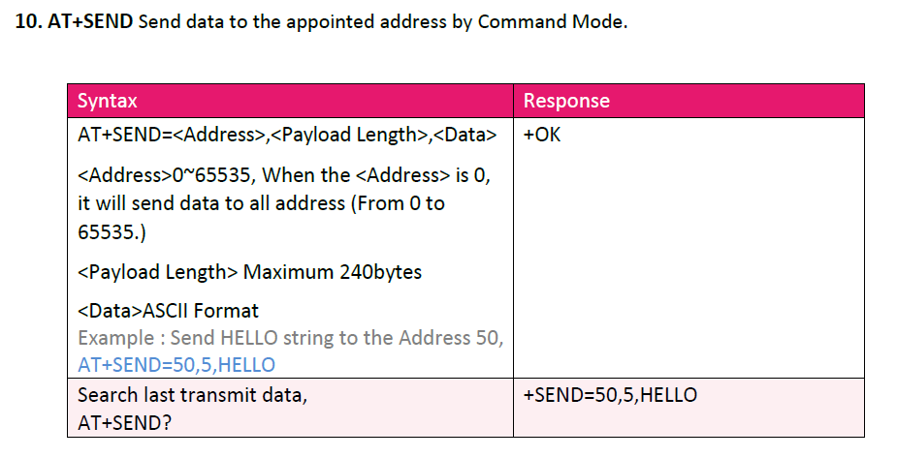Click the +OK response text
Screen dimensions: 897x458
tap(542, 135)
